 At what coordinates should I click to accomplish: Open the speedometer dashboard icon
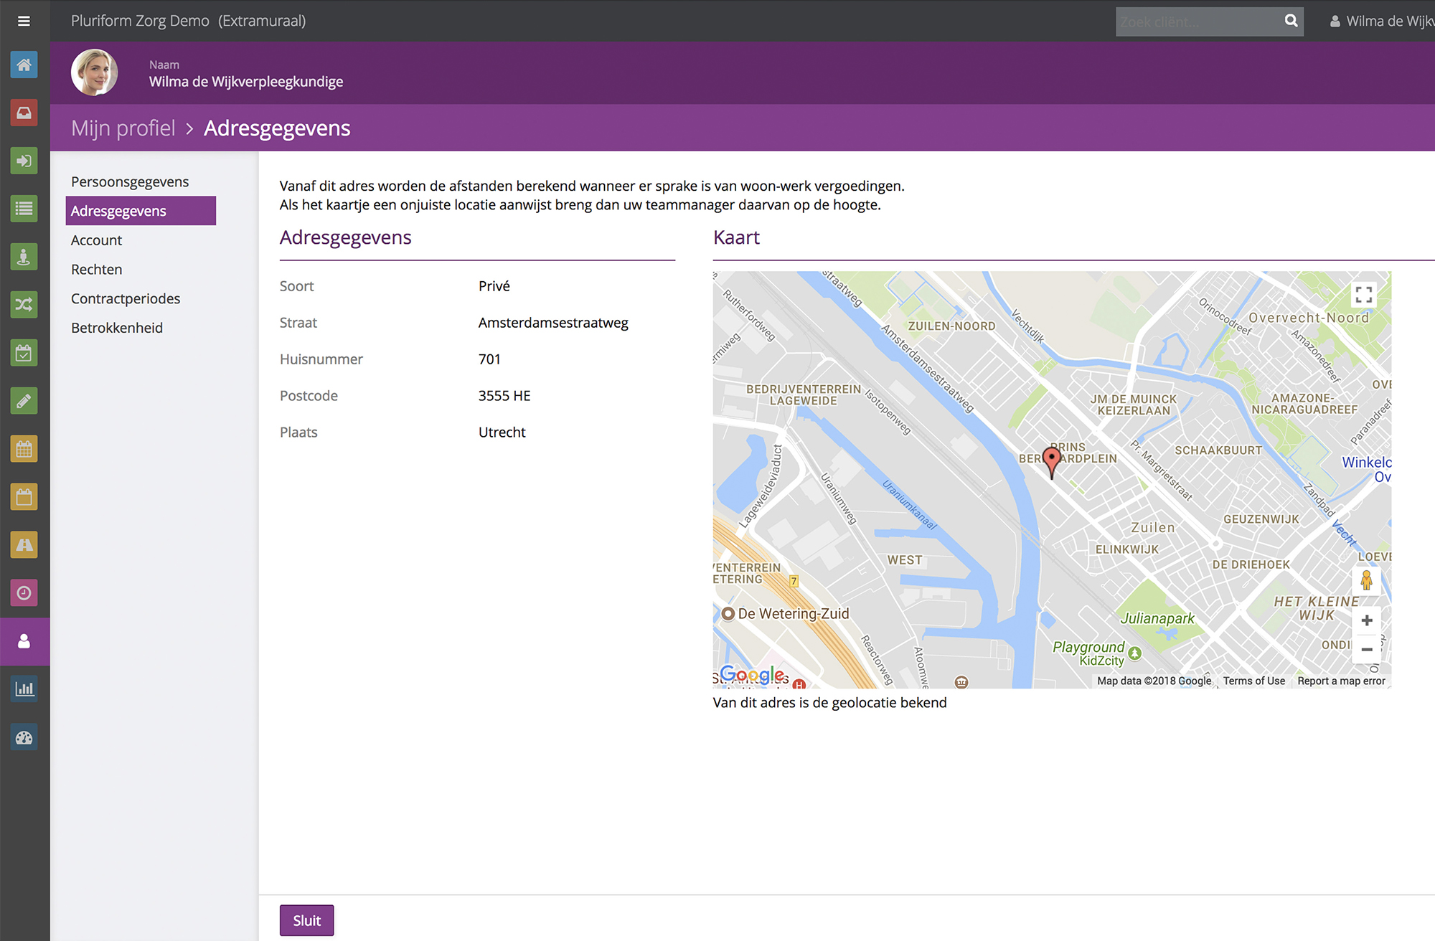(x=24, y=737)
